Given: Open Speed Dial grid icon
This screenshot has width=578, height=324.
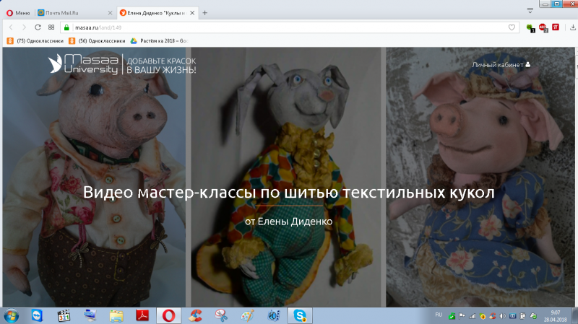Looking at the screenshot, I should click(51, 27).
